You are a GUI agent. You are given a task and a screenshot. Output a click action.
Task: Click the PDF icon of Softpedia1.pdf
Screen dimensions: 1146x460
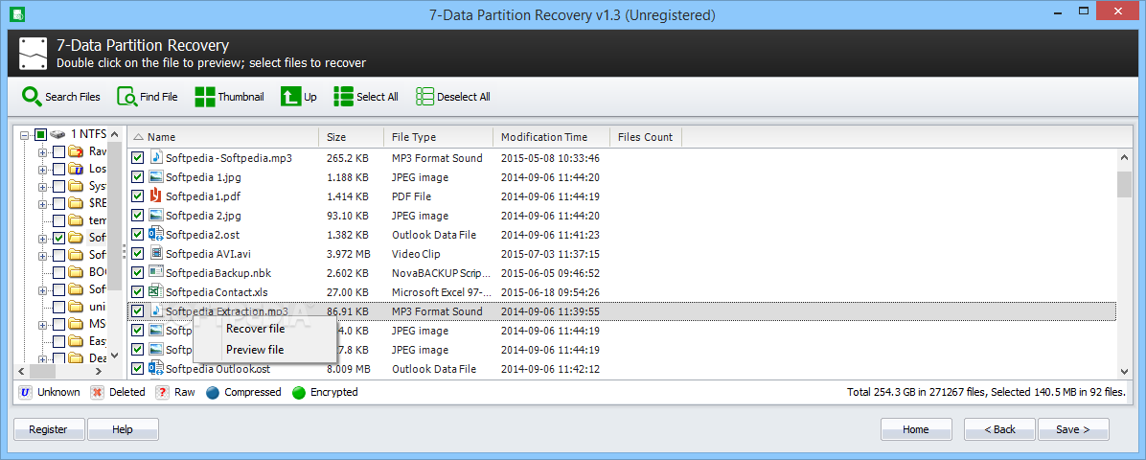[155, 196]
